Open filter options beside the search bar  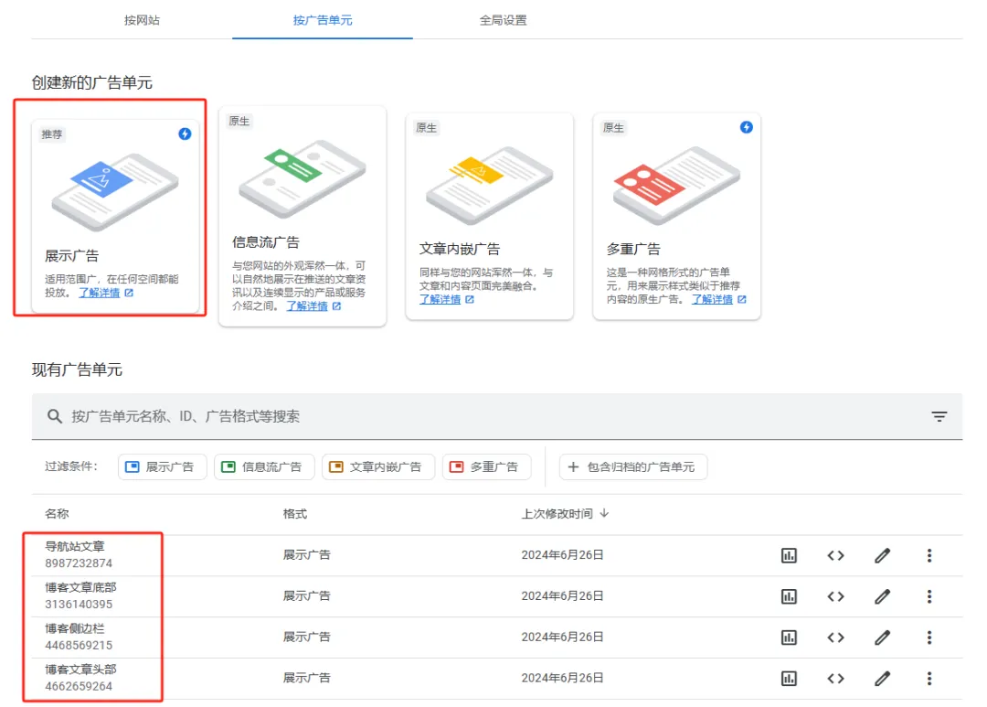point(939,416)
